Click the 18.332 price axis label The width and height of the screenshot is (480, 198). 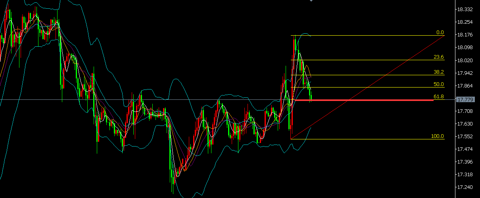point(465,9)
